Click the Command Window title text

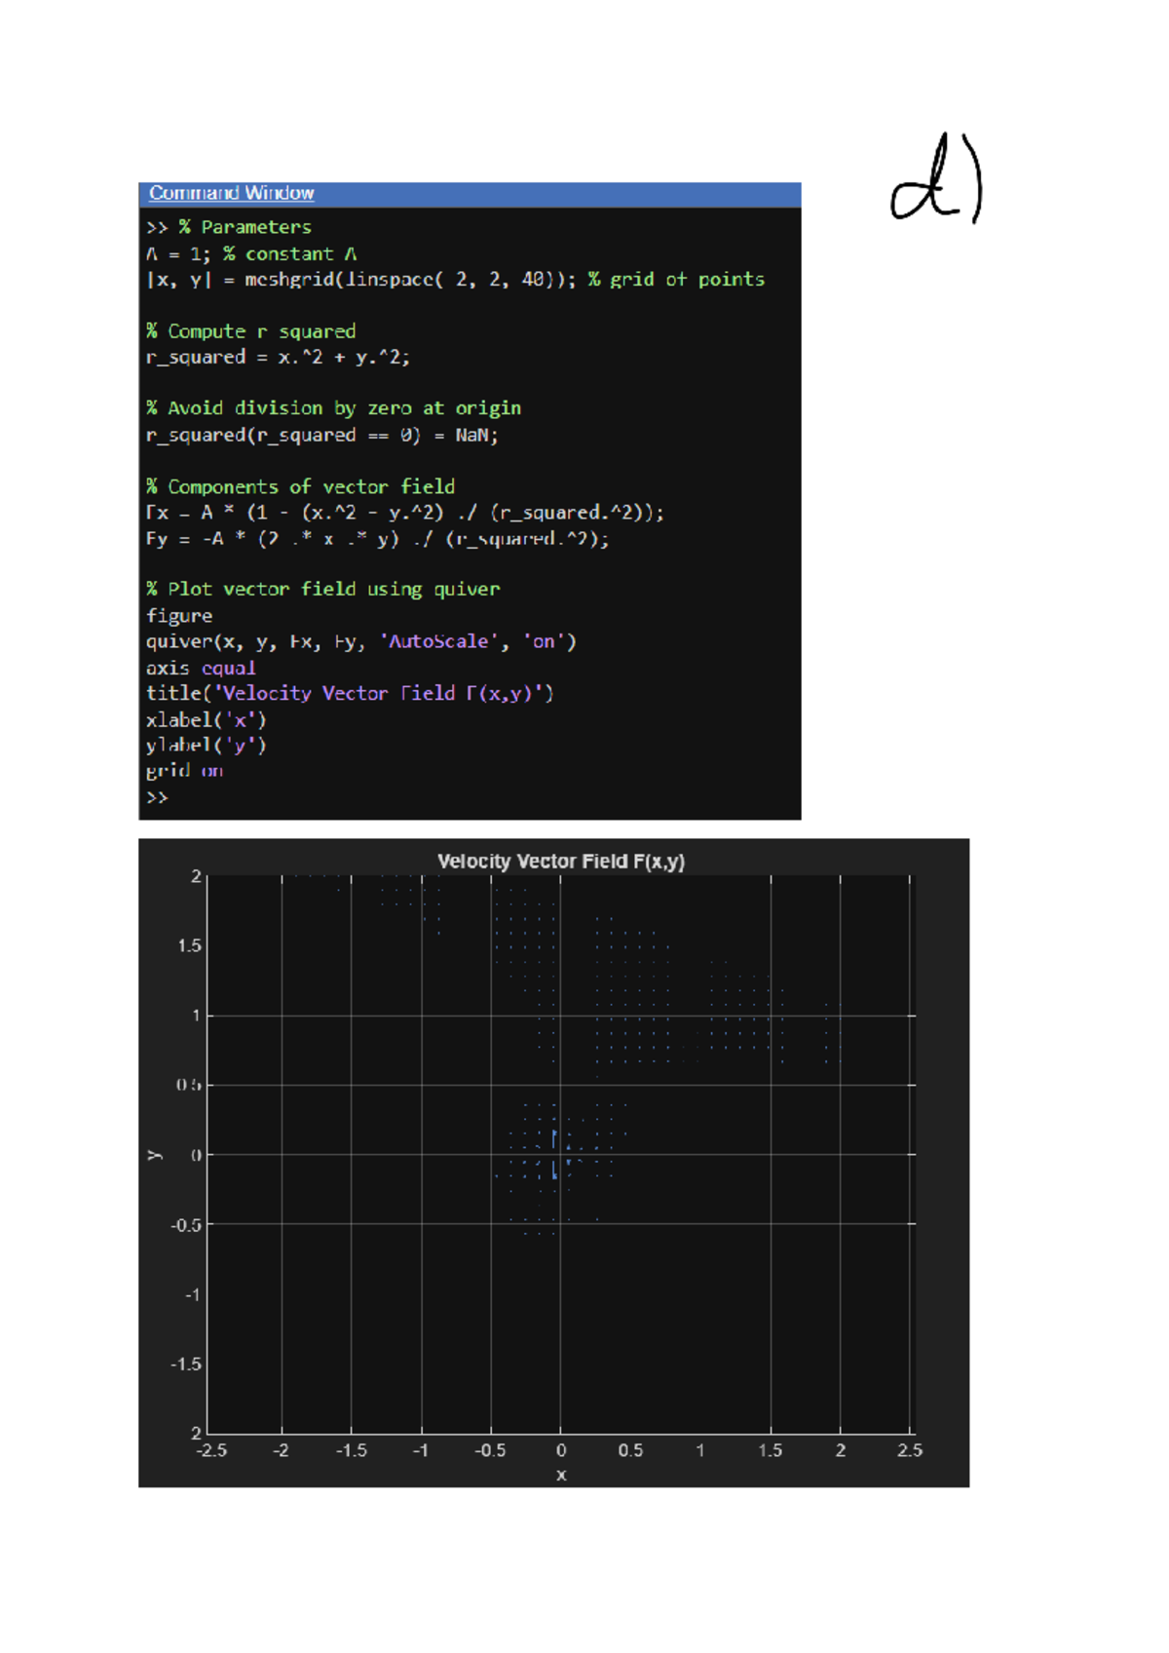[231, 193]
